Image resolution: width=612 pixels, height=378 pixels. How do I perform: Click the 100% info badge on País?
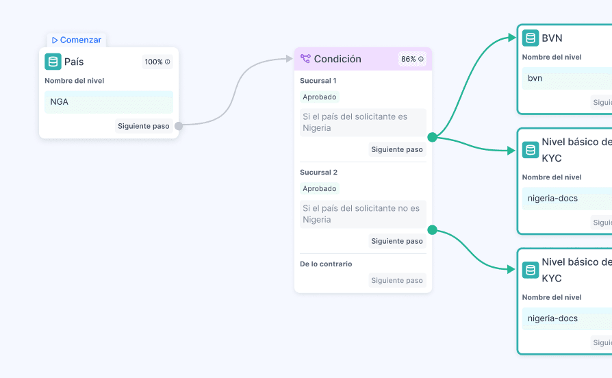pyautogui.click(x=157, y=62)
